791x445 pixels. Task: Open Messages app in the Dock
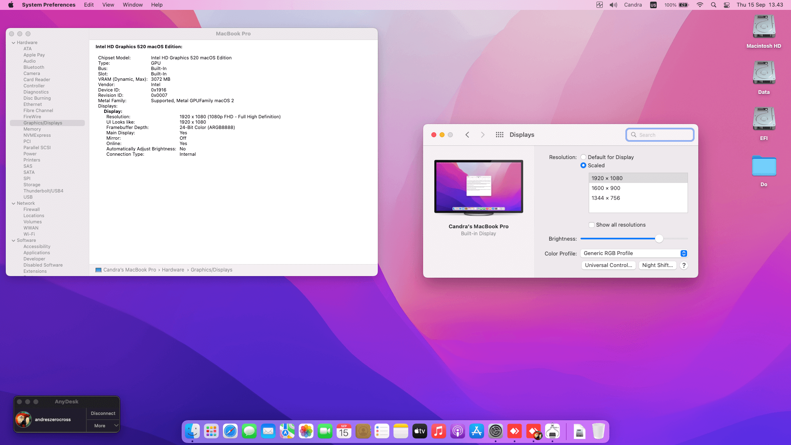[249, 431]
